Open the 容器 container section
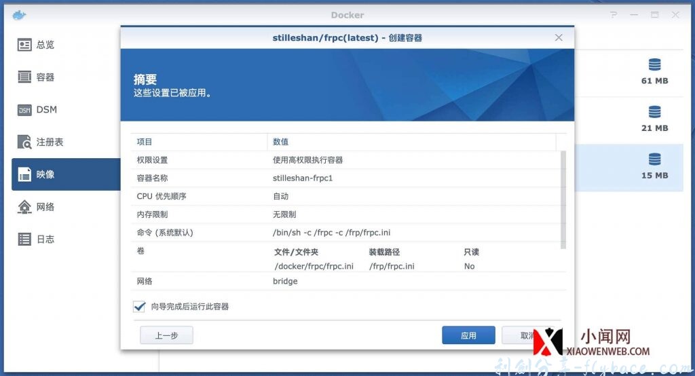695x376 pixels. pos(66,77)
